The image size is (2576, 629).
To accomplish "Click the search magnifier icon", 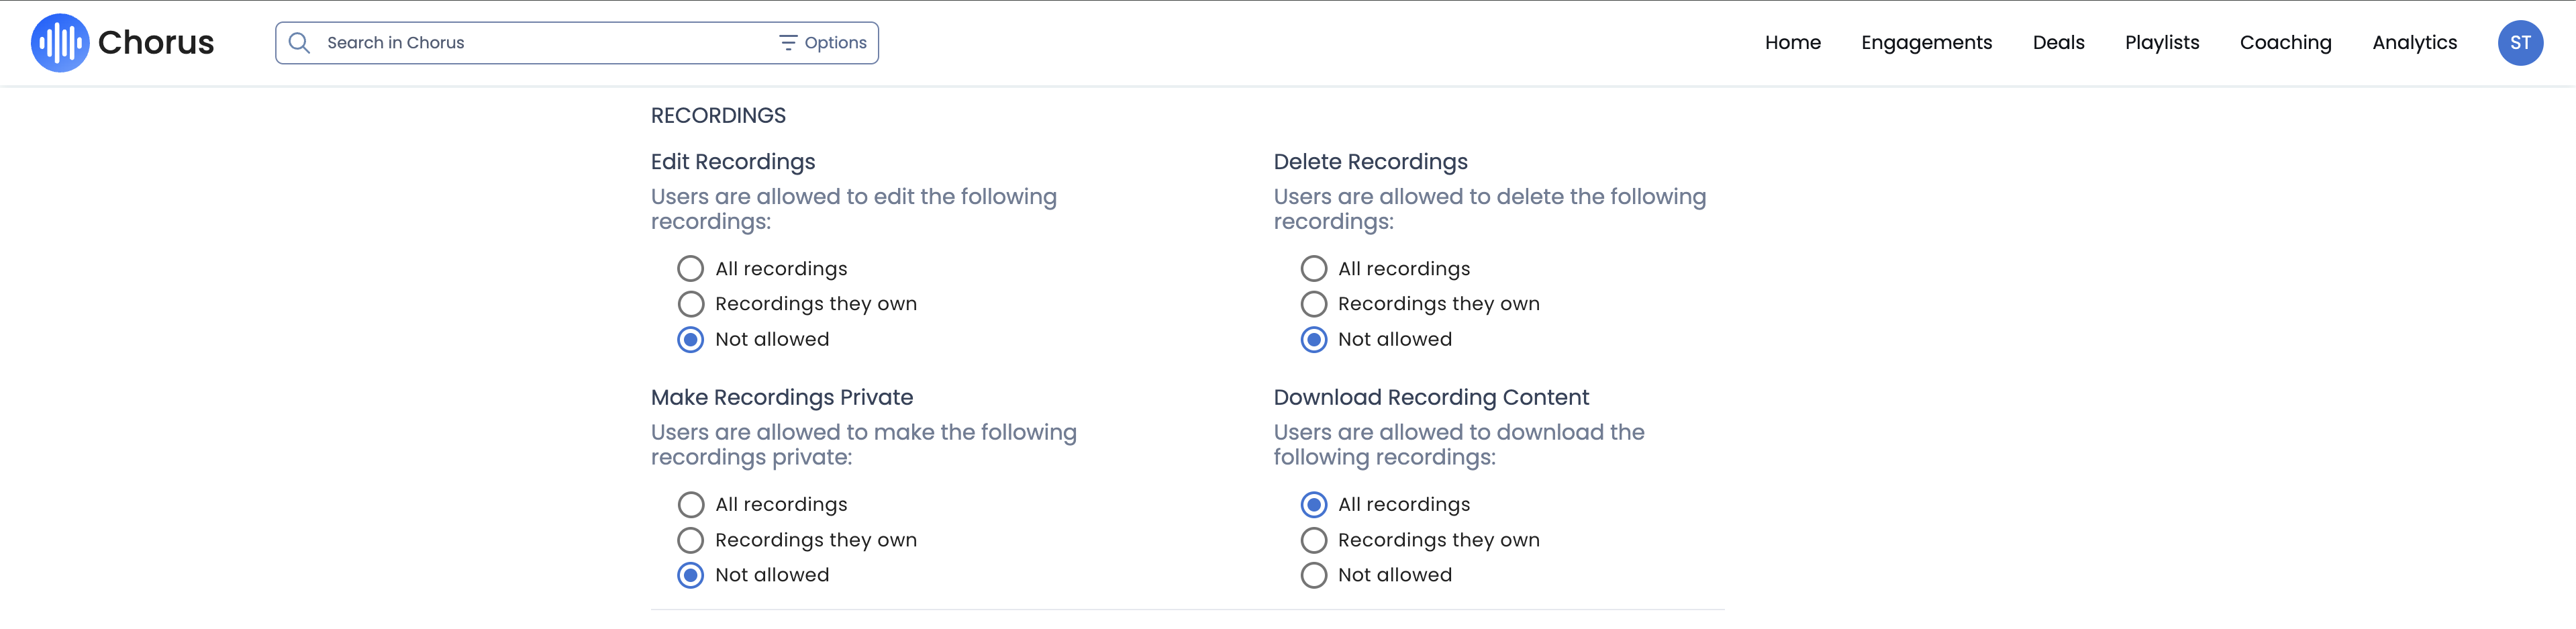I will 299,42.
